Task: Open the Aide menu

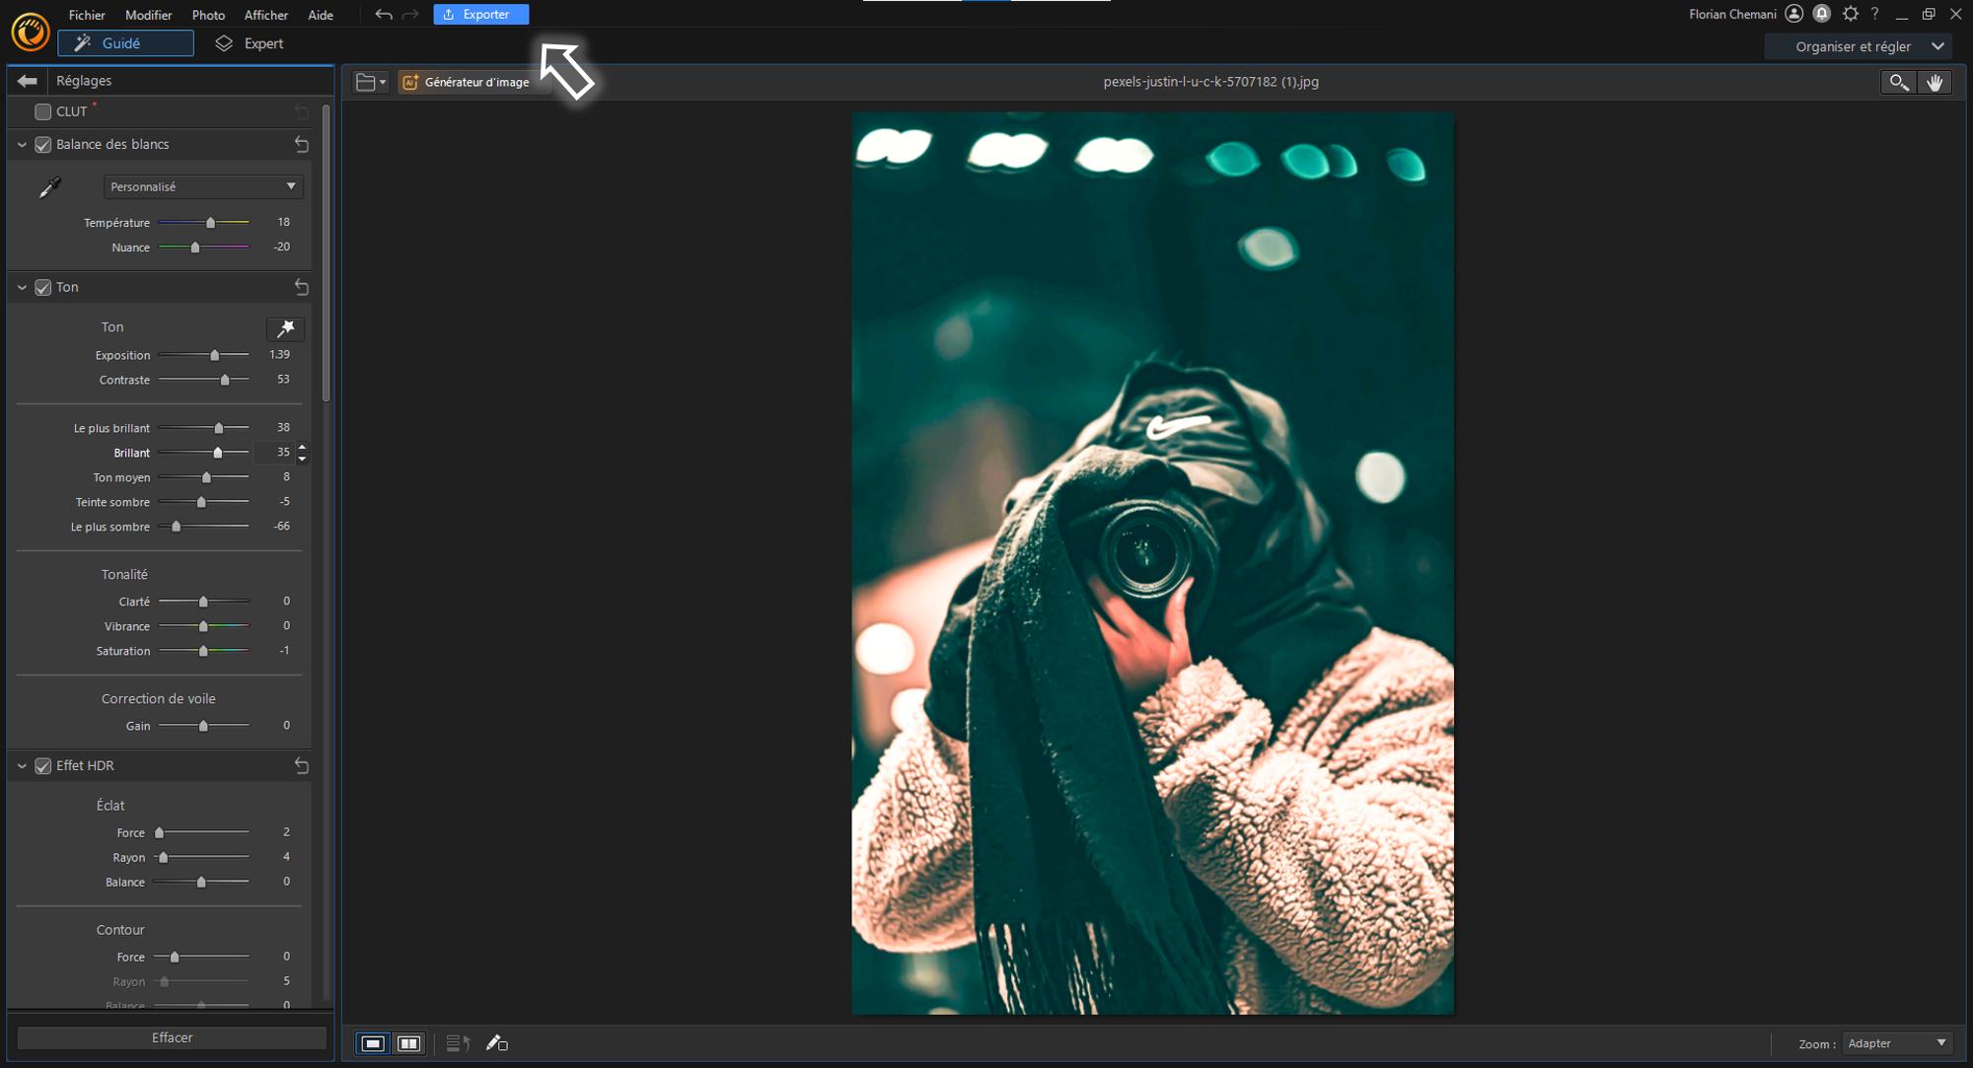Action: (x=321, y=15)
